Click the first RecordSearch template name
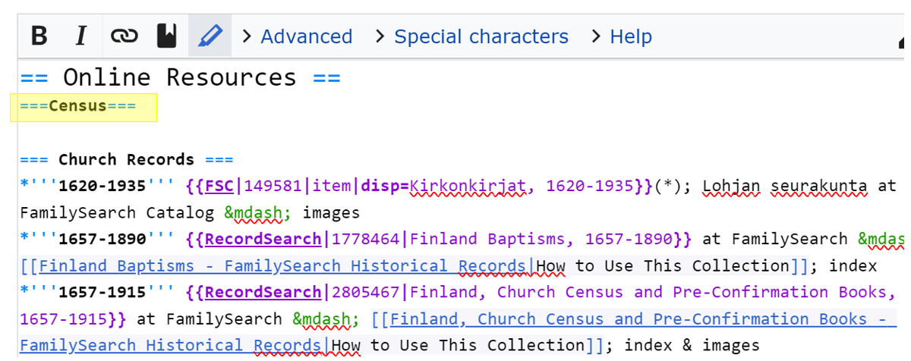 pyautogui.click(x=263, y=240)
